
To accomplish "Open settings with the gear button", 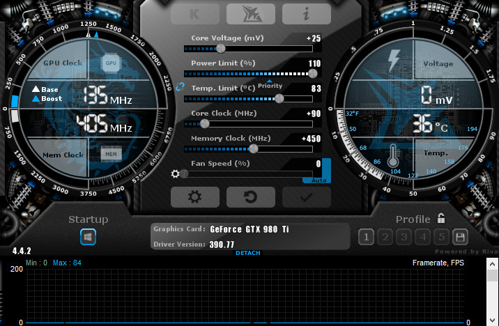I will [x=195, y=197].
